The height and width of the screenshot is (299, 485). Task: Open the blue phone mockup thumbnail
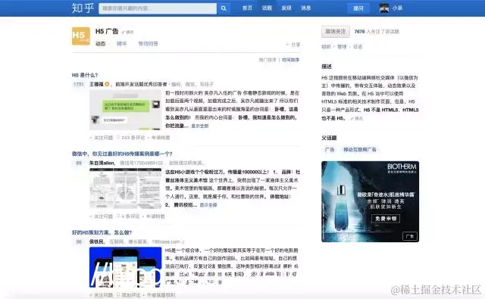[125, 267]
